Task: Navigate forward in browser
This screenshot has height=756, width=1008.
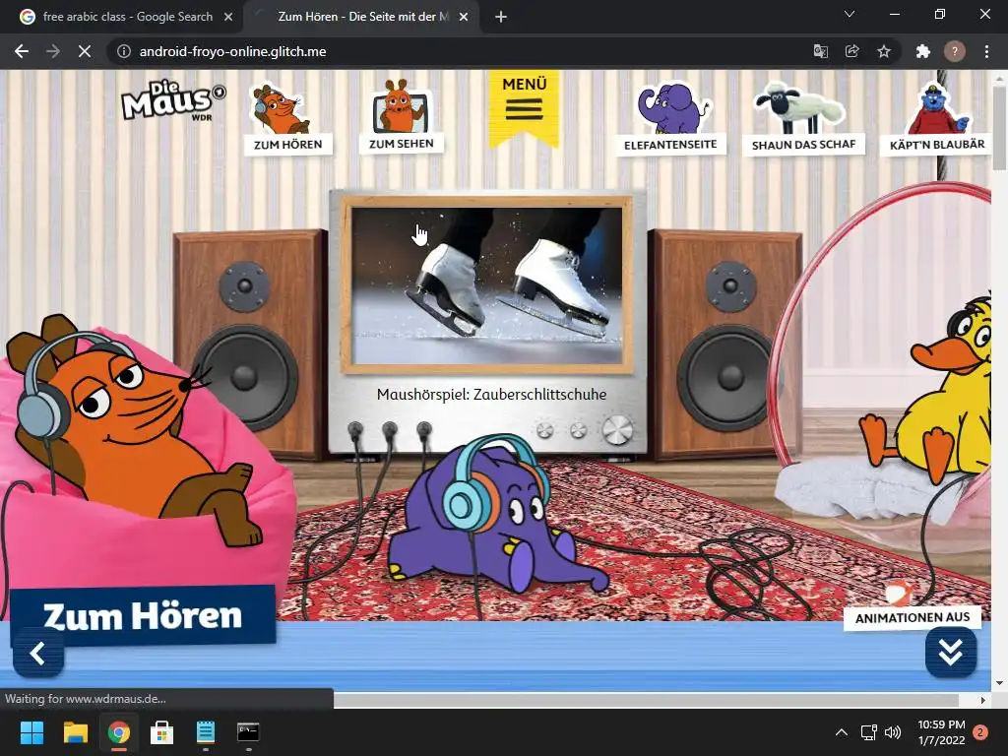Action: coord(53,51)
